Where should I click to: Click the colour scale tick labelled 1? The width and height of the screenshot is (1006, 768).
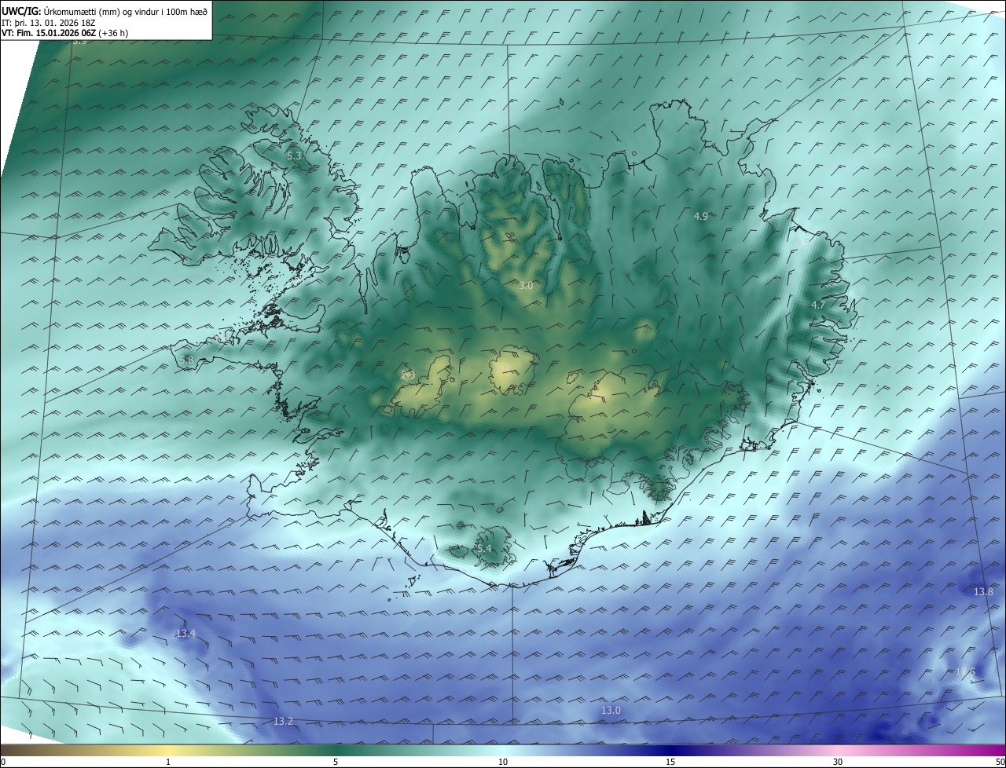click(168, 762)
